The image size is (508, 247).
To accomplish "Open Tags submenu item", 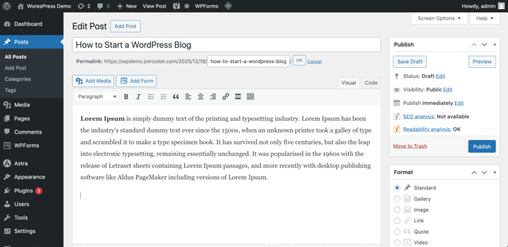I will pos(10,90).
